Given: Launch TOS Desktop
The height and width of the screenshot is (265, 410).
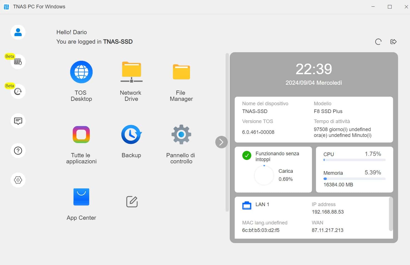Looking at the screenshot, I should click(x=81, y=72).
